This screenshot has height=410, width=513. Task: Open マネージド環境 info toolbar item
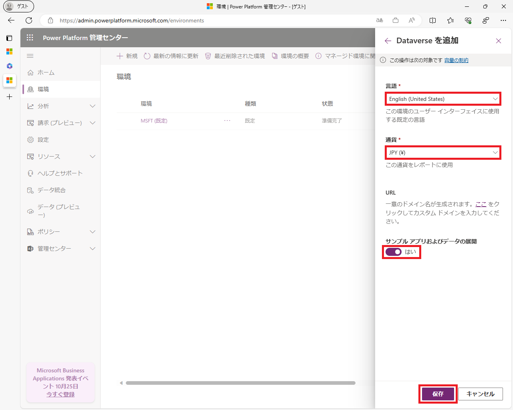pyautogui.click(x=345, y=56)
